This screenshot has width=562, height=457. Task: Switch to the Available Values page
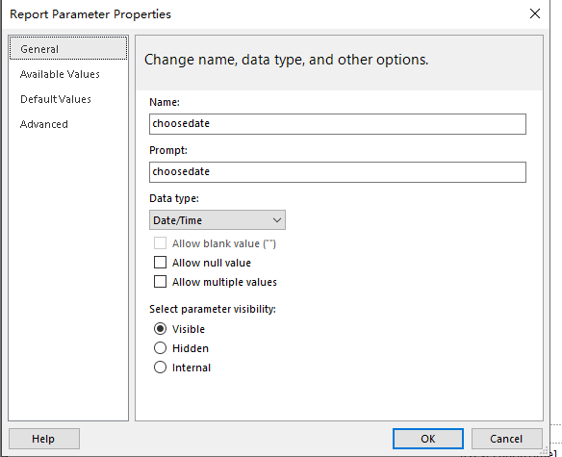tap(60, 74)
